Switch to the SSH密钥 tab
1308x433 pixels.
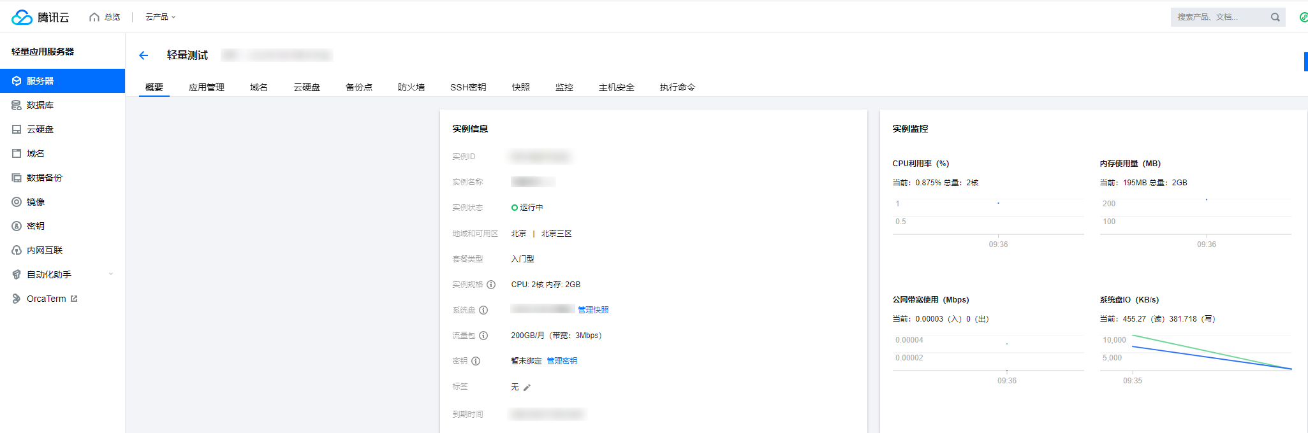(468, 87)
